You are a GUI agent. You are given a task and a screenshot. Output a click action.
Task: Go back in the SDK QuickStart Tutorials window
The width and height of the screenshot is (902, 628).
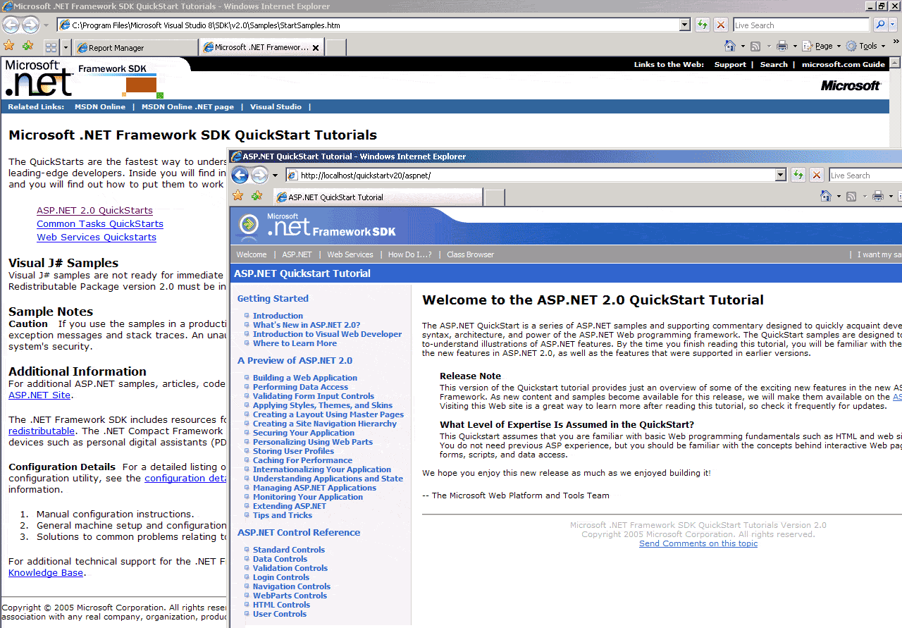11,25
